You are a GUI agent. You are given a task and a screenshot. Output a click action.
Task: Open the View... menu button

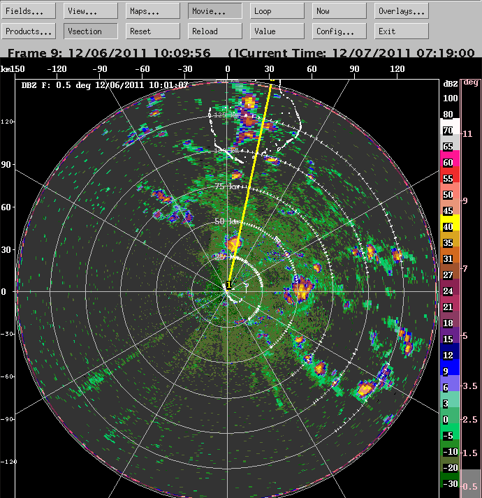[91, 11]
